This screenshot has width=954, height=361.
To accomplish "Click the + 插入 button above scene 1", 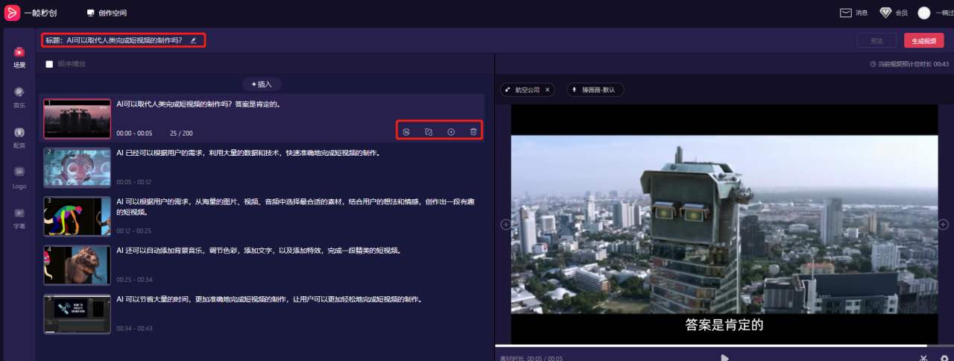I will (x=262, y=84).
